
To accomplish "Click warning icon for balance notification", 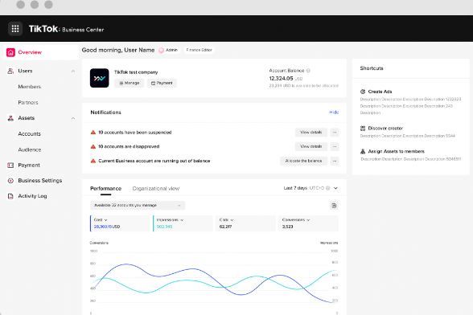I will (x=93, y=161).
